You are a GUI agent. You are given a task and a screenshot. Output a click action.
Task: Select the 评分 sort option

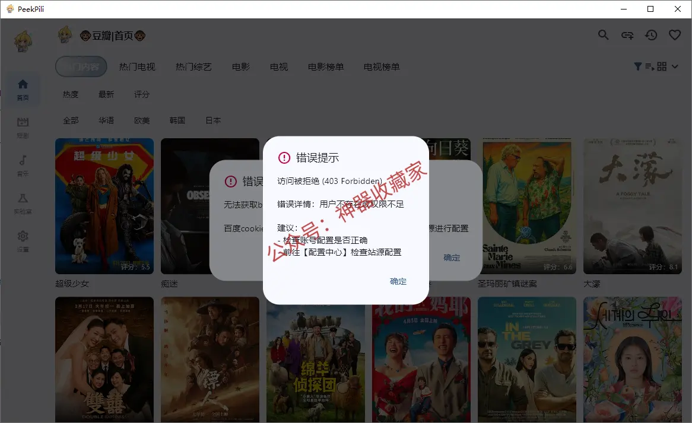click(x=142, y=94)
